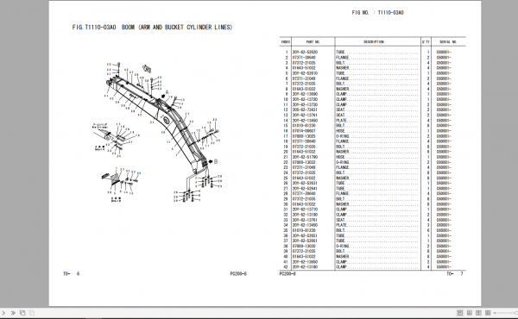The width and height of the screenshot is (518, 319).
Task: Click the "T0- 7" page number footer
Action: 455,274
